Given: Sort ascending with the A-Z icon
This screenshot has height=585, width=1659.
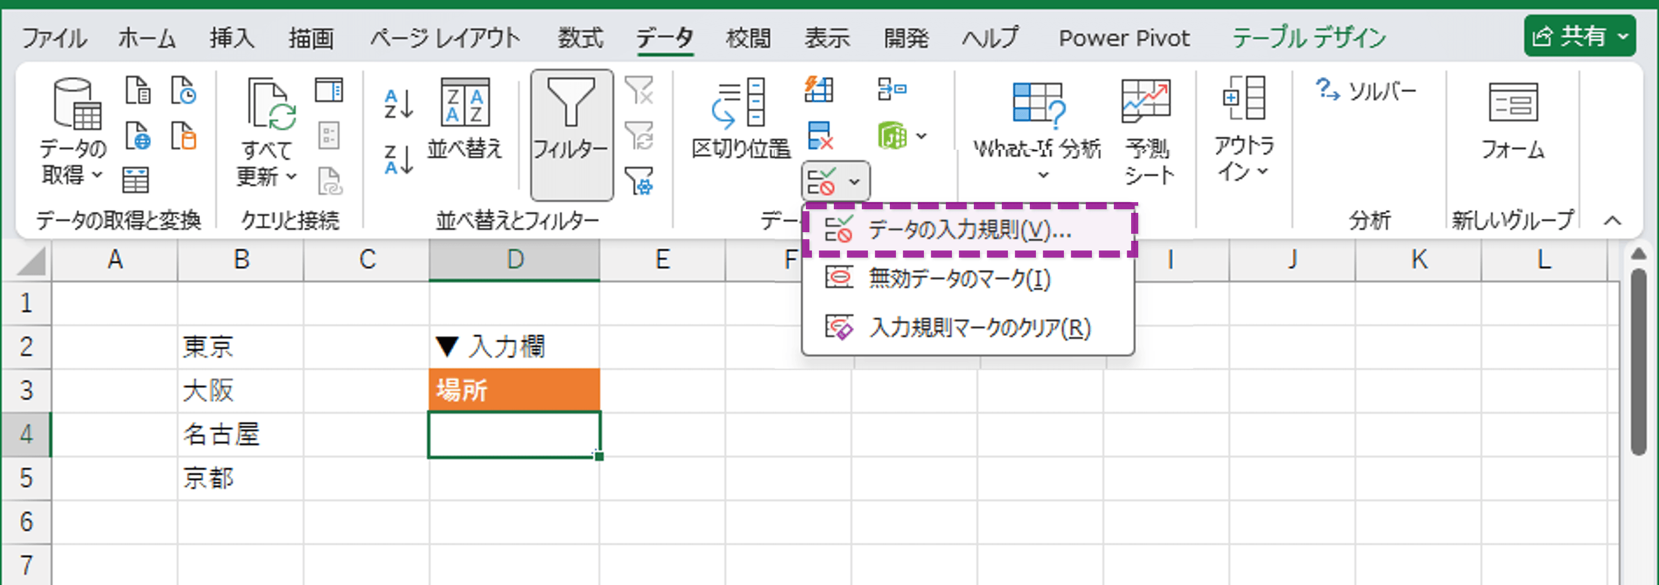Looking at the screenshot, I should tap(399, 104).
